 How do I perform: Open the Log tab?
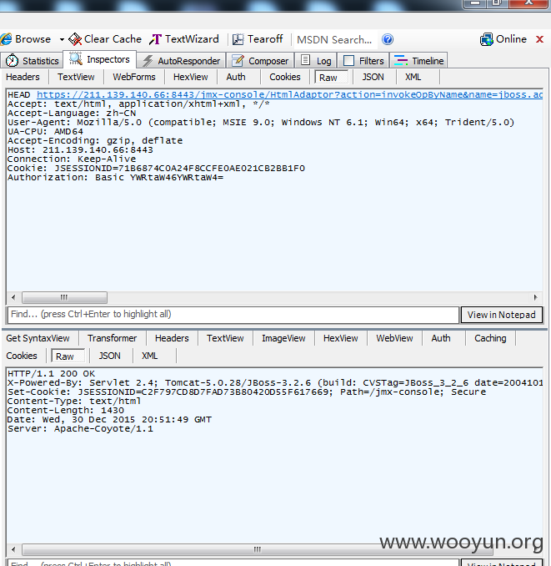[316, 61]
